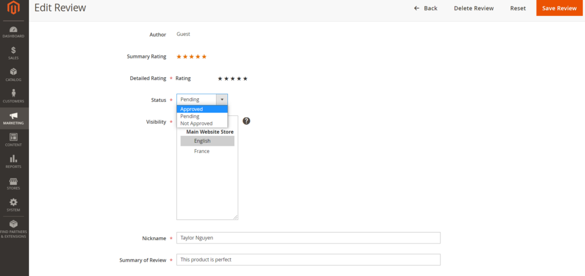Image resolution: width=585 pixels, height=276 pixels.
Task: Open the Magento logo home icon
Action: [x=14, y=8]
